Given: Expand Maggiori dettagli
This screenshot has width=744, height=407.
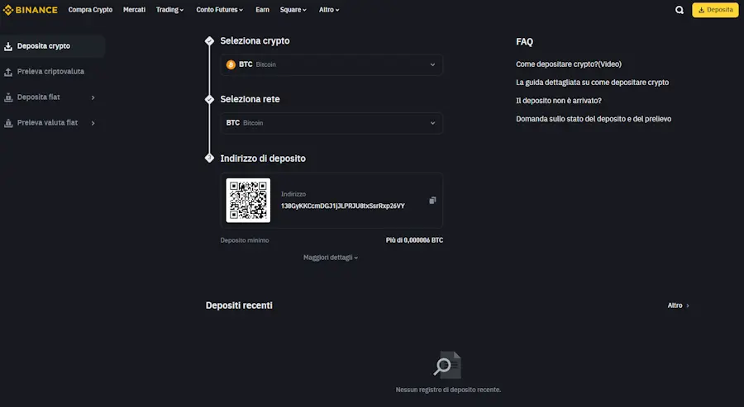Looking at the screenshot, I should pos(331,258).
